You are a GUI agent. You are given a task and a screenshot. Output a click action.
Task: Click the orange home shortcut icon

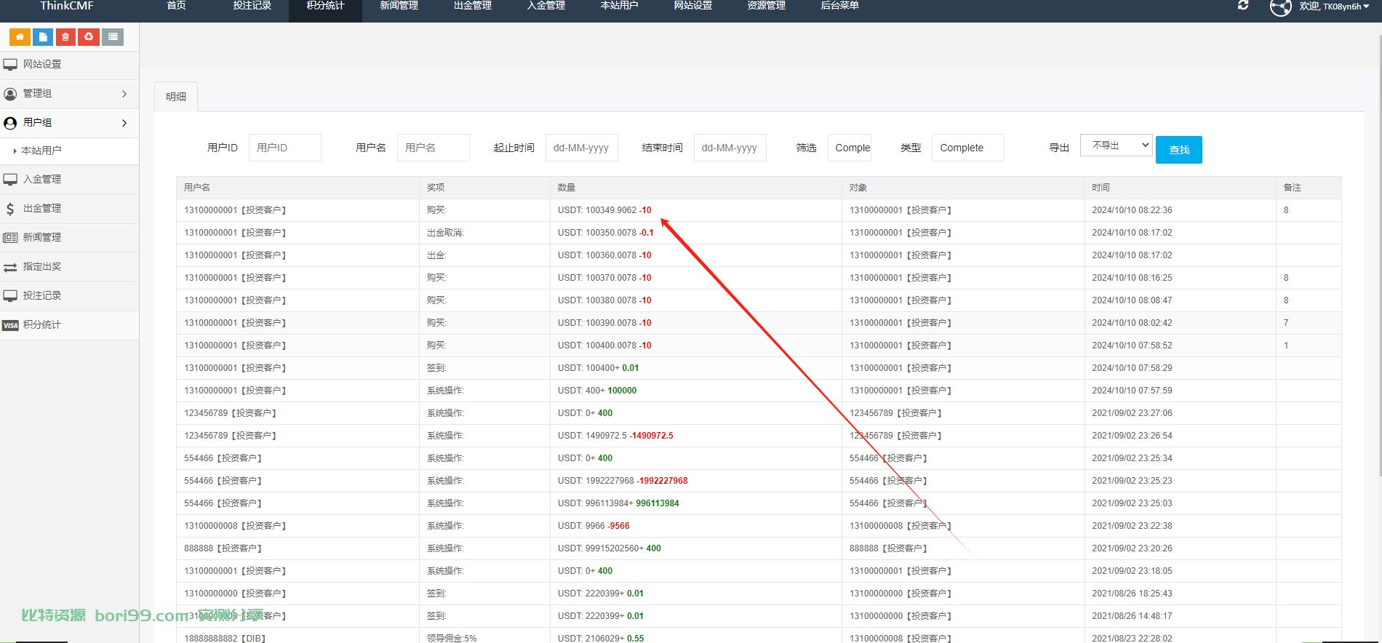(20, 37)
